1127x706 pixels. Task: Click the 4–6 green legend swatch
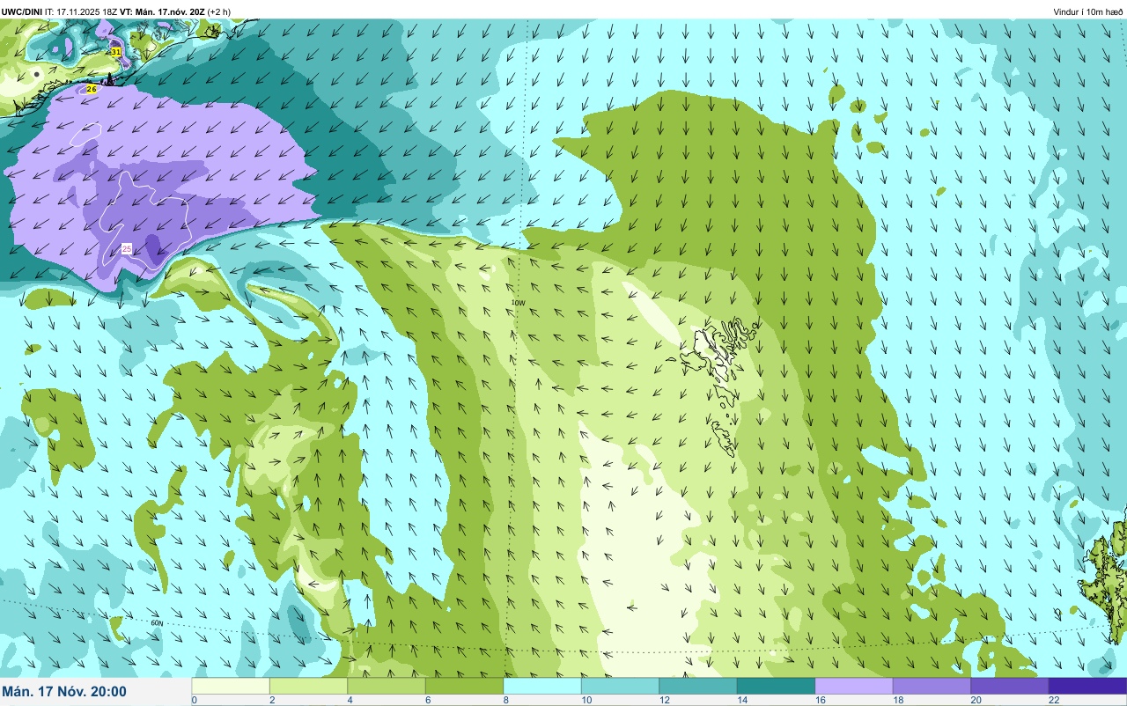pyautogui.click(x=387, y=686)
